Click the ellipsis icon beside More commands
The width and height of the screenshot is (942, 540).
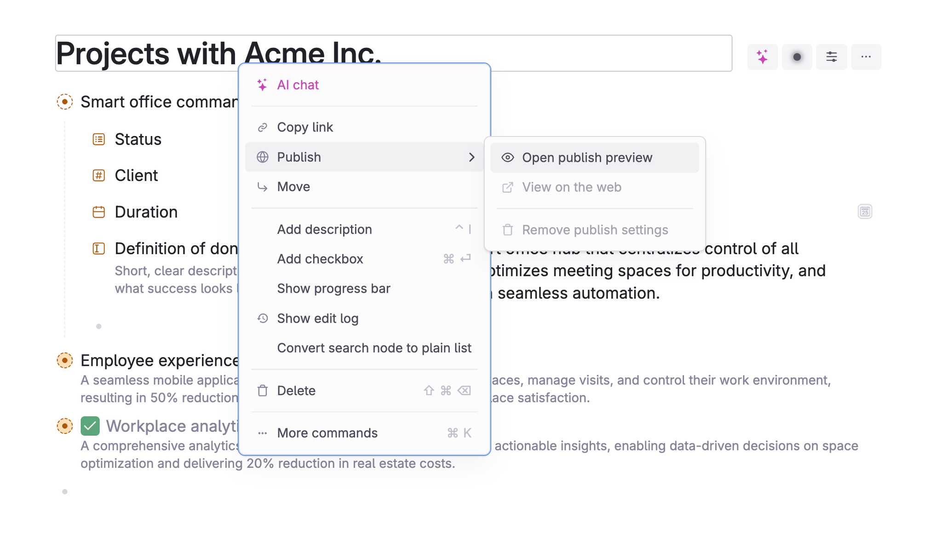tap(262, 433)
